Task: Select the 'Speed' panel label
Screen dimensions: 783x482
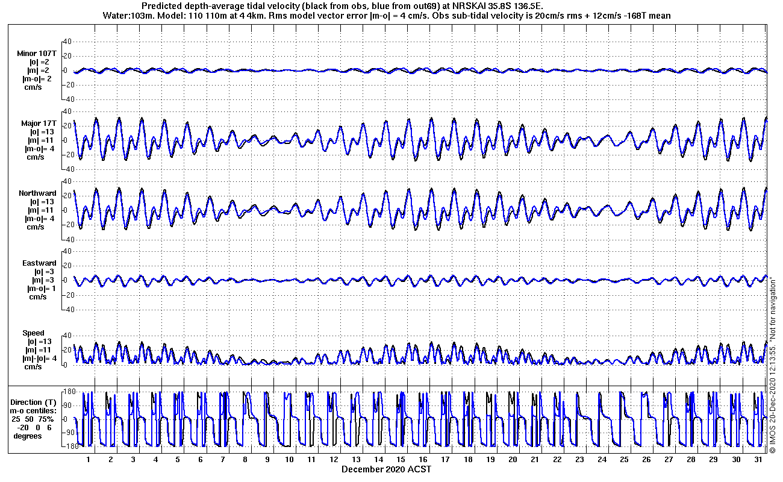Action: pyautogui.click(x=33, y=333)
